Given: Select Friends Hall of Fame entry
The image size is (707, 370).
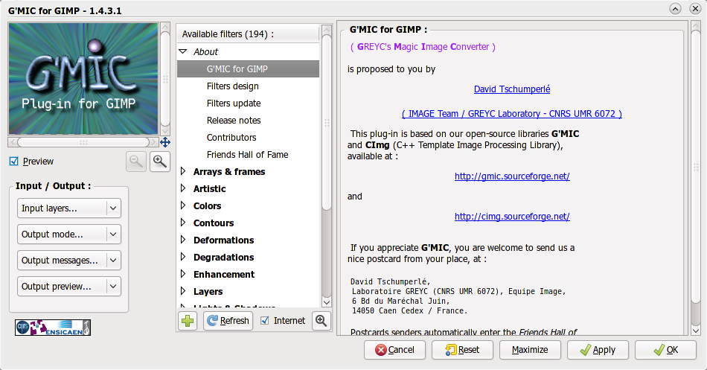Looking at the screenshot, I should (x=248, y=155).
